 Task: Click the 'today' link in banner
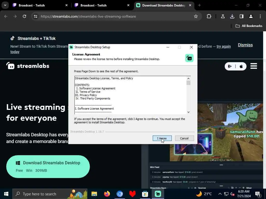tap(15, 52)
